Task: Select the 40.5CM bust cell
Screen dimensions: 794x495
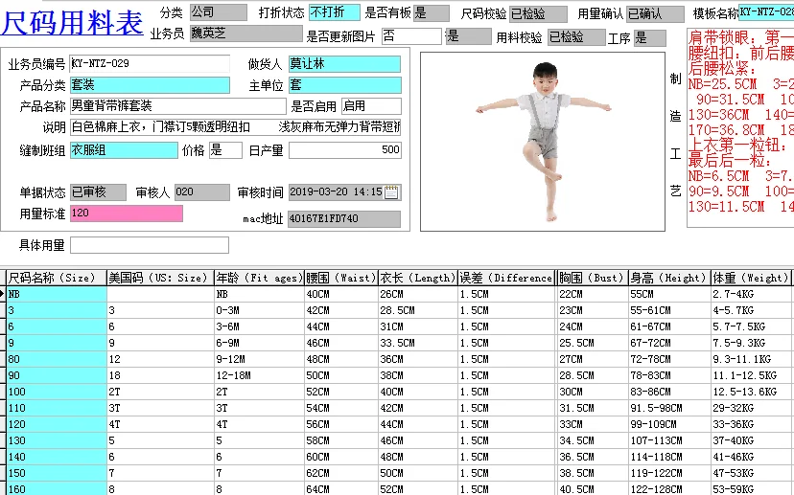Action: [x=593, y=489]
